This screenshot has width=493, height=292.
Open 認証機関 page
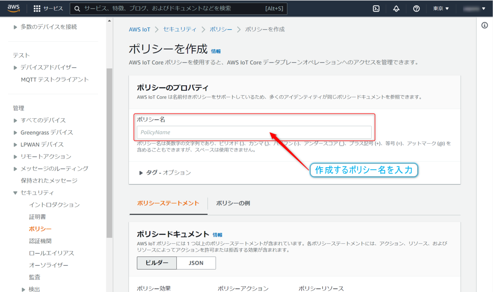click(x=40, y=241)
